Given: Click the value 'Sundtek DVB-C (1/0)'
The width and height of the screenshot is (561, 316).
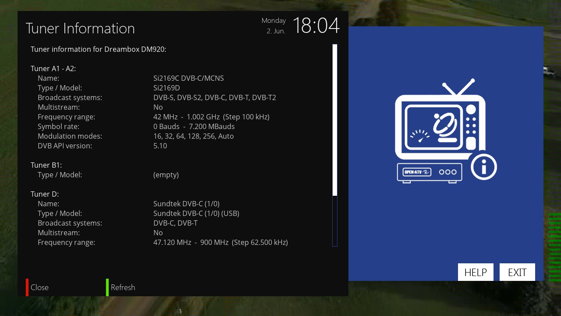Looking at the screenshot, I should 186,204.
